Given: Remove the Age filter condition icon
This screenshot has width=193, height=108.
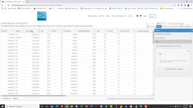Looking at the screenshot, I should click(188, 51).
